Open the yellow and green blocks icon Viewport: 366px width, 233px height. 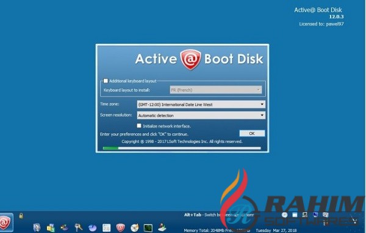pyautogui.click(x=51, y=228)
